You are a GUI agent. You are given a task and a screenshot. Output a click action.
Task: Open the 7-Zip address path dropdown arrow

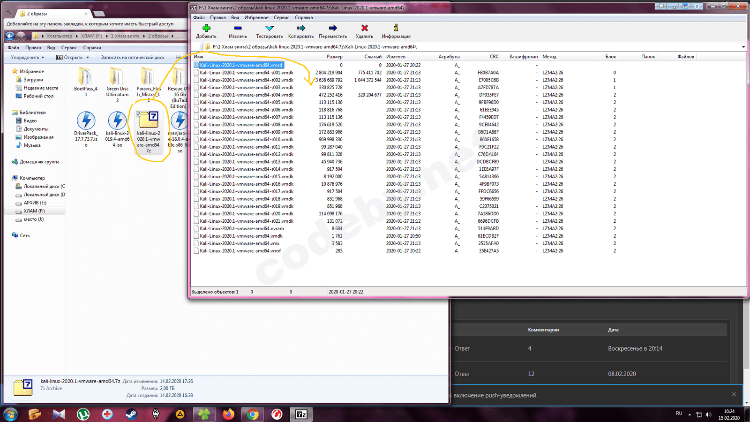[743, 47]
